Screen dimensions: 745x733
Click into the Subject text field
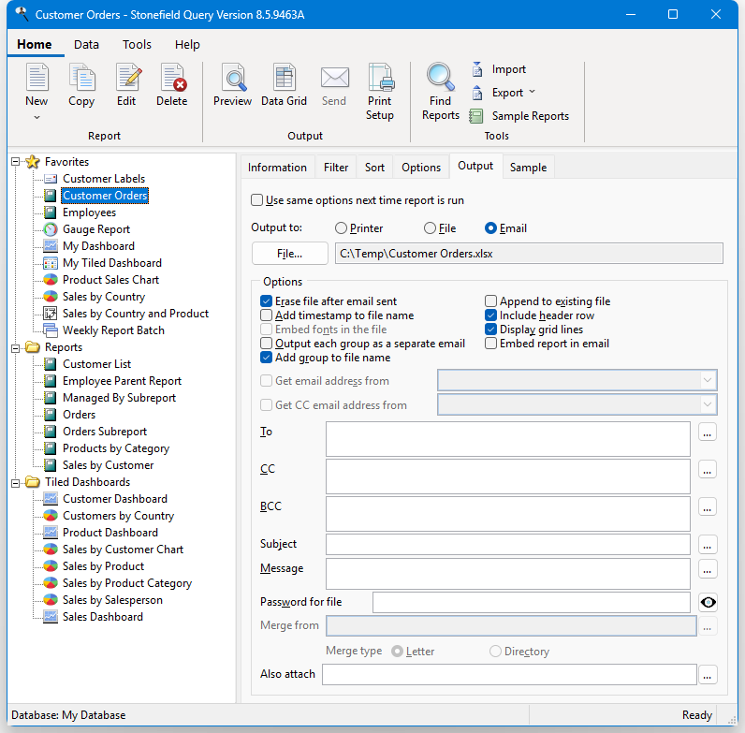(507, 544)
